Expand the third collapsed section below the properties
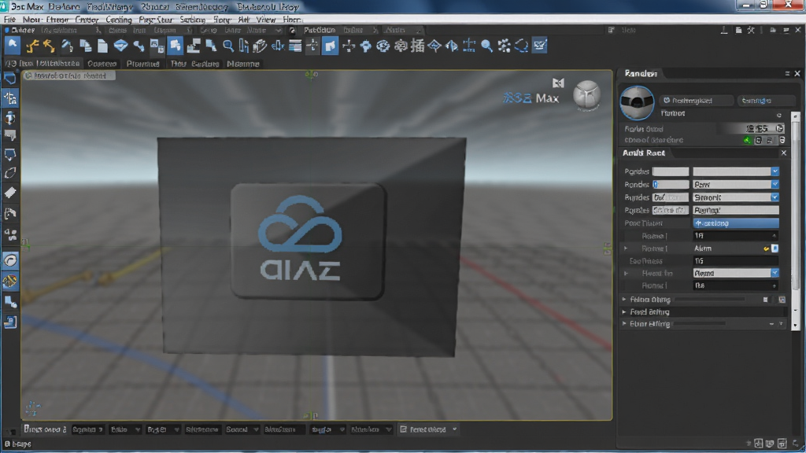Image resolution: width=806 pixels, height=453 pixels. [624, 323]
